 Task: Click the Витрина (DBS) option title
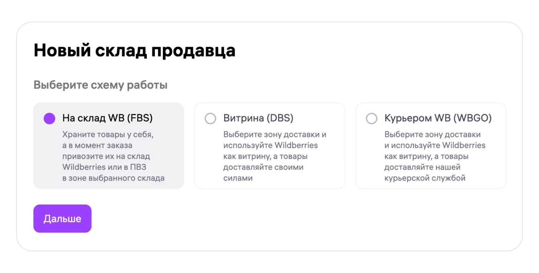(x=258, y=118)
